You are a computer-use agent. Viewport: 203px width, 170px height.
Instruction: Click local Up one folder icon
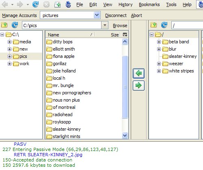[4, 25]
